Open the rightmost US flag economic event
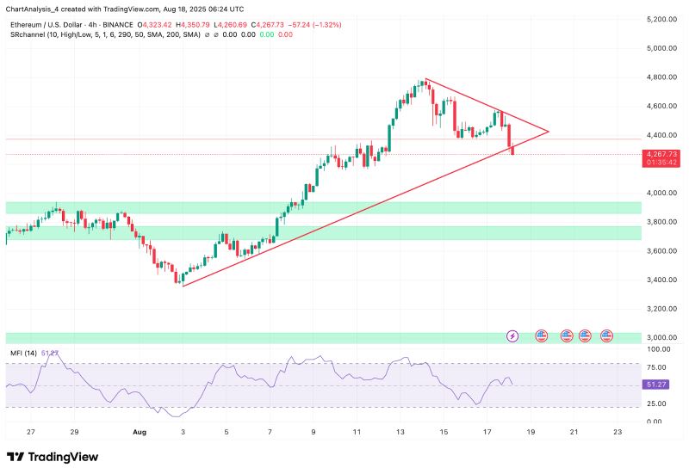 [x=606, y=335]
